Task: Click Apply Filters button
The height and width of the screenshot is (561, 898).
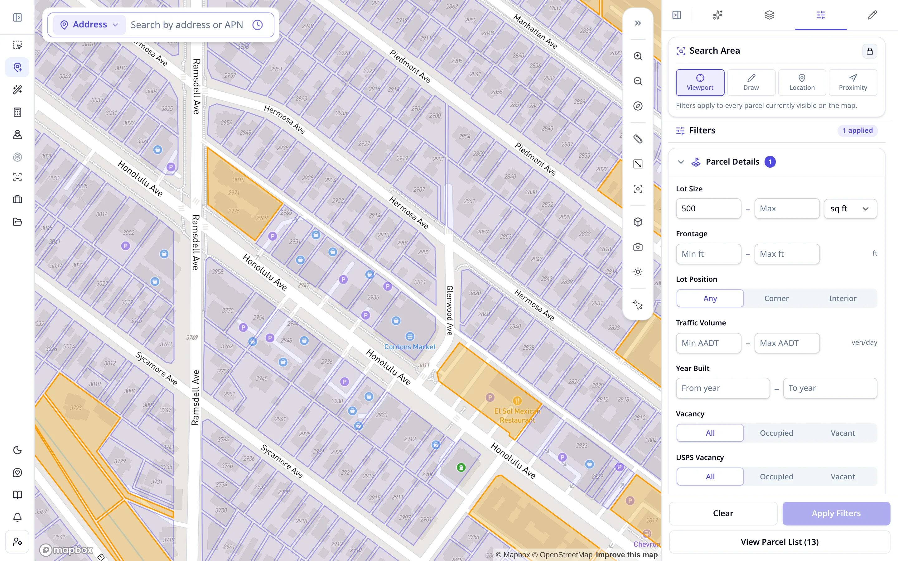Action: (836, 514)
